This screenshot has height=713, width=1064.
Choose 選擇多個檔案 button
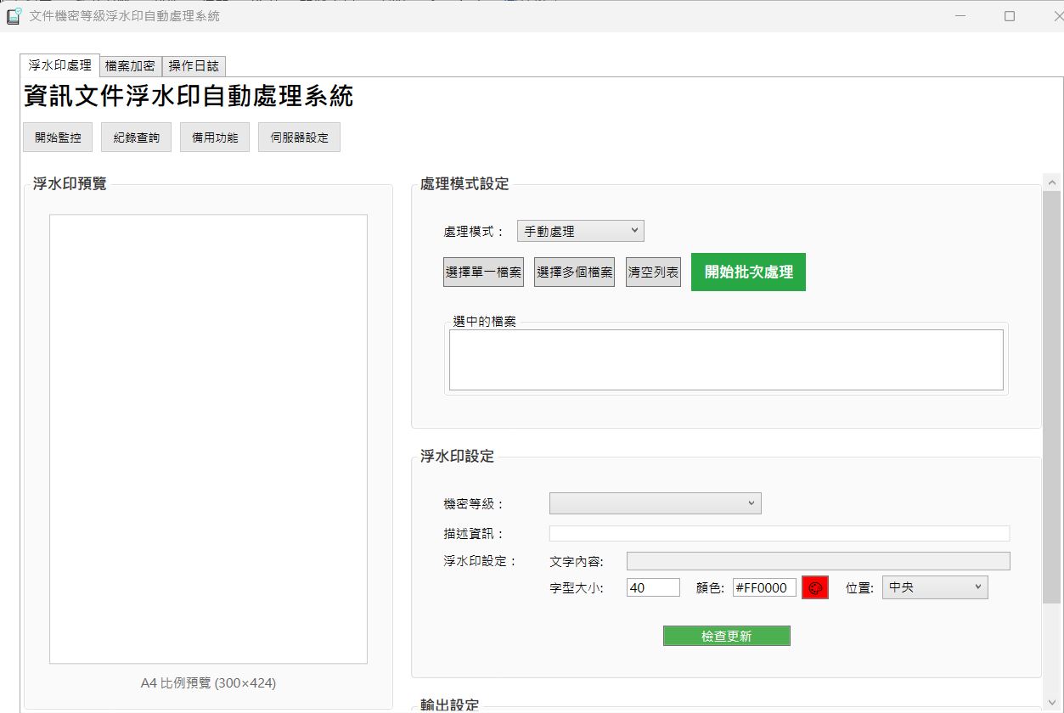[x=574, y=272]
